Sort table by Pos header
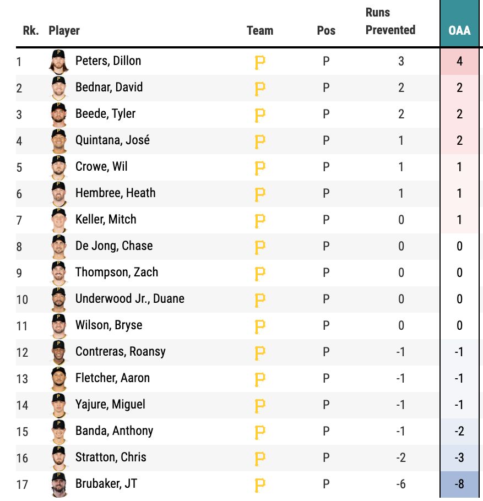483x501 pixels. (326, 31)
